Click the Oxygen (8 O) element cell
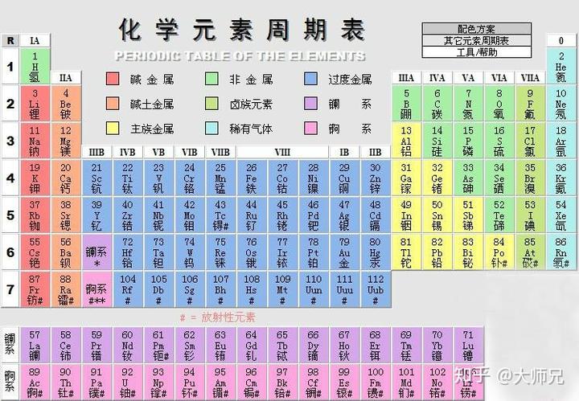 coord(499,104)
